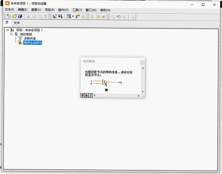Open the 操作(O) menu
Image resolution: width=222 pixels, height=174 pixels.
pyautogui.click(x=63, y=10)
